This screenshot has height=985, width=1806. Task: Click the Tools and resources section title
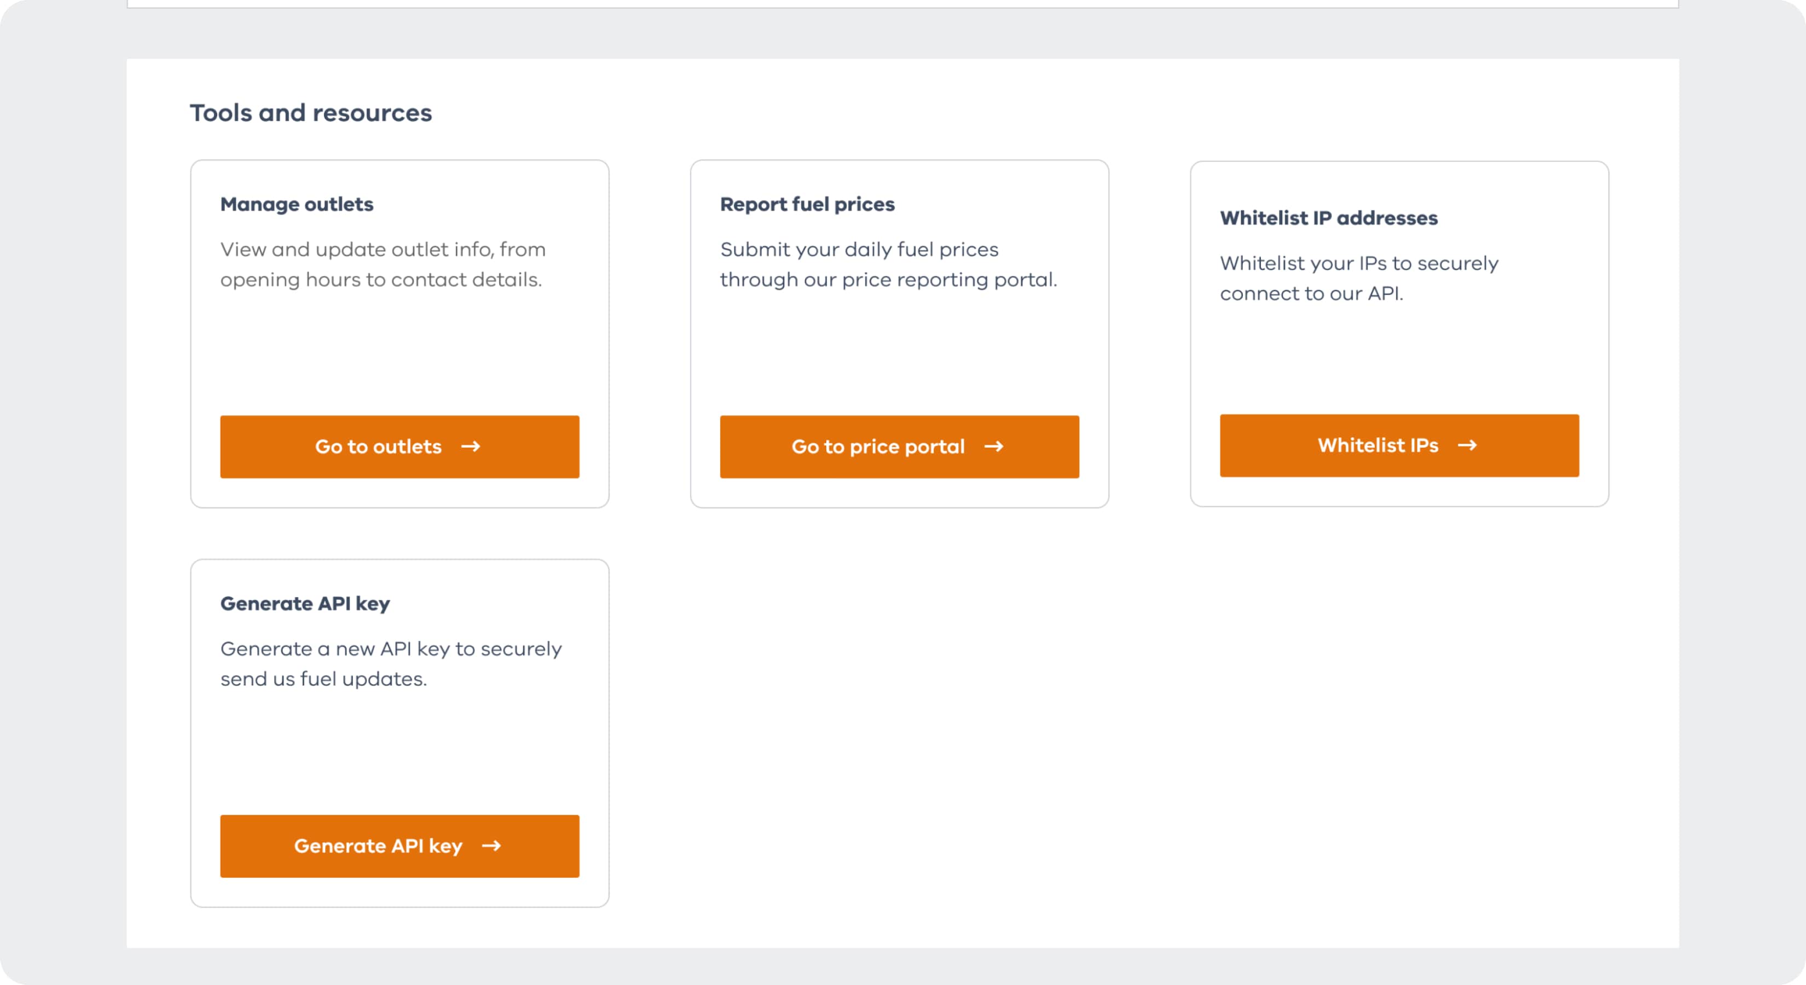pos(311,113)
